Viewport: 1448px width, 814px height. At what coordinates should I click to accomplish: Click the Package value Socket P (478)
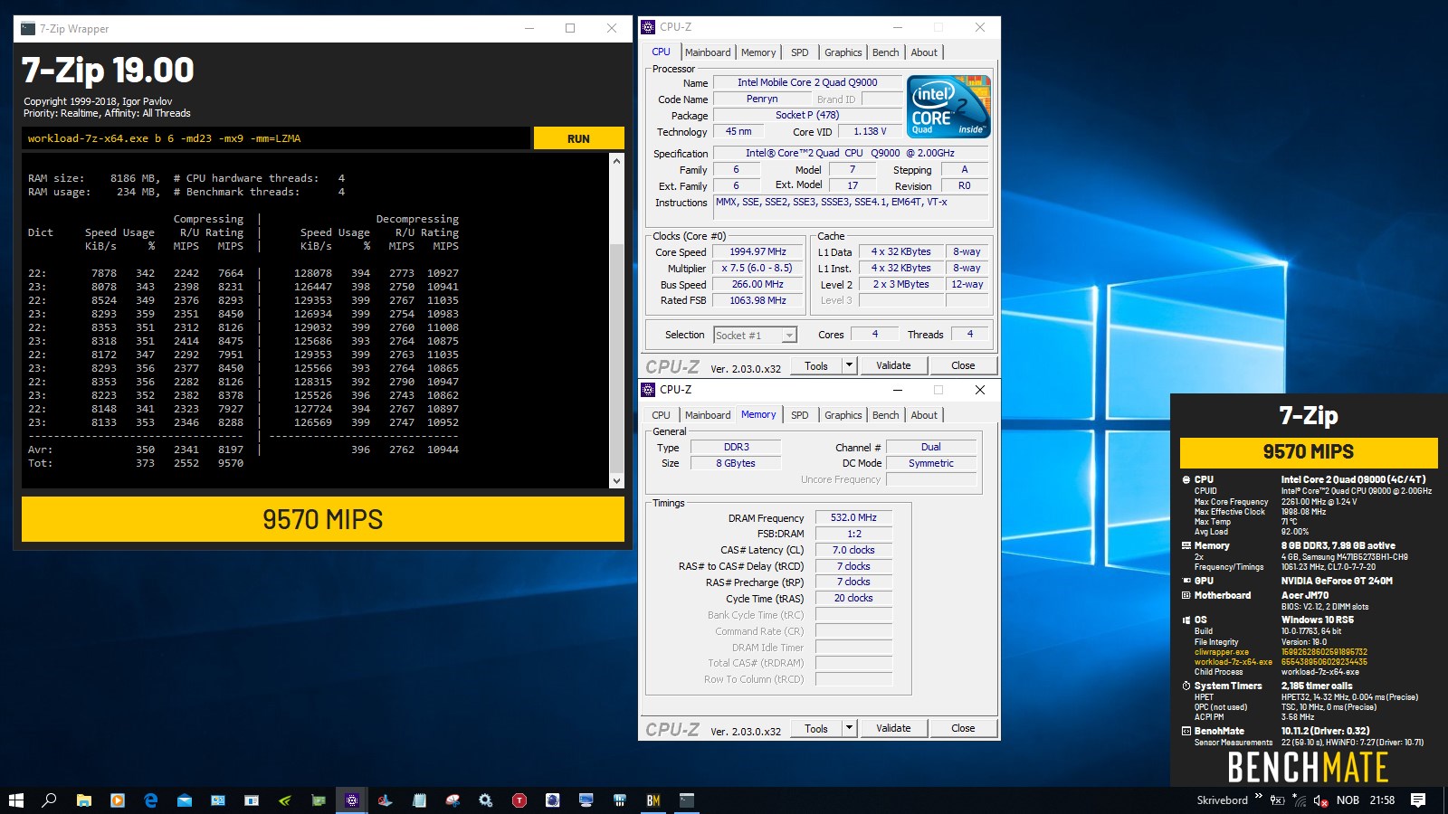807,115
